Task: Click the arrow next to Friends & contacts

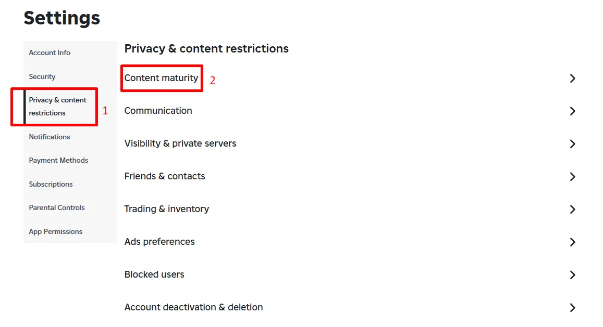Action: coord(572,177)
